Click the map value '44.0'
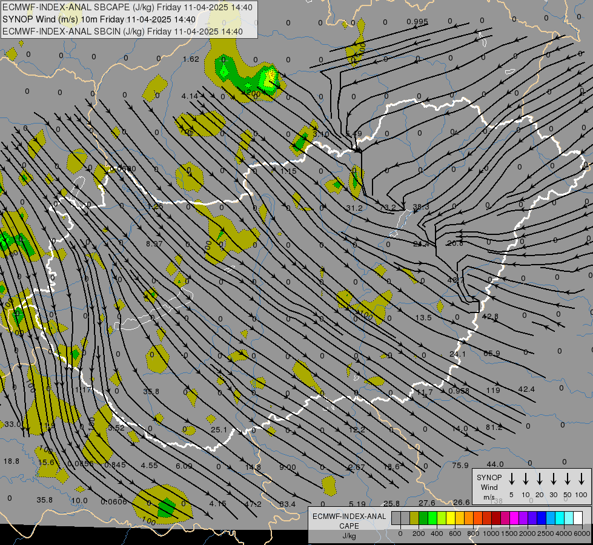593x545 pixels. pyautogui.click(x=495, y=464)
